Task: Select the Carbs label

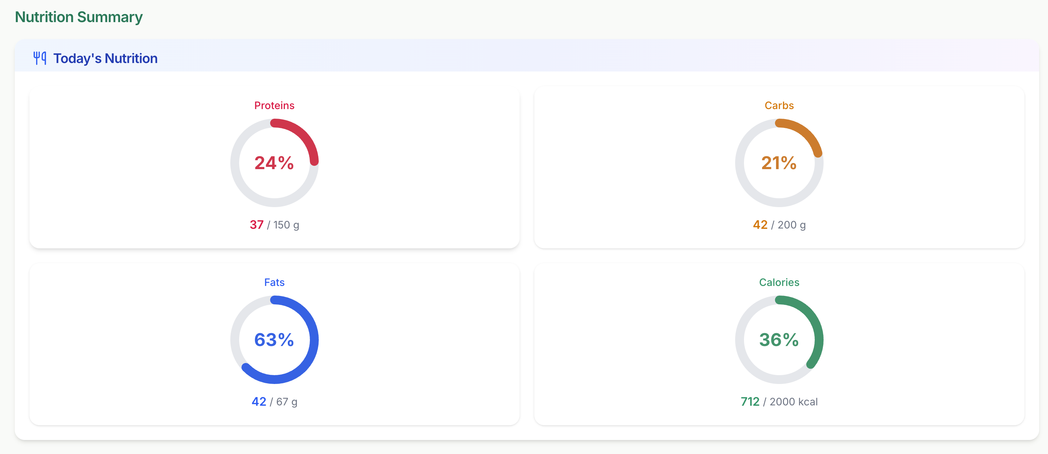Action: click(x=779, y=105)
